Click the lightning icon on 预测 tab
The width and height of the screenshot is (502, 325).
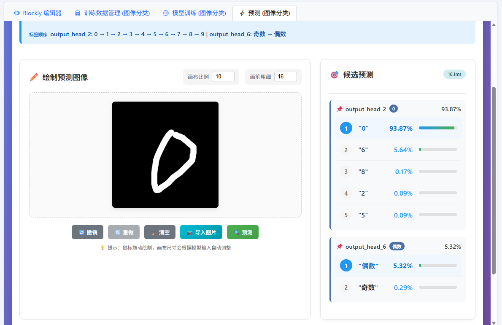click(242, 13)
